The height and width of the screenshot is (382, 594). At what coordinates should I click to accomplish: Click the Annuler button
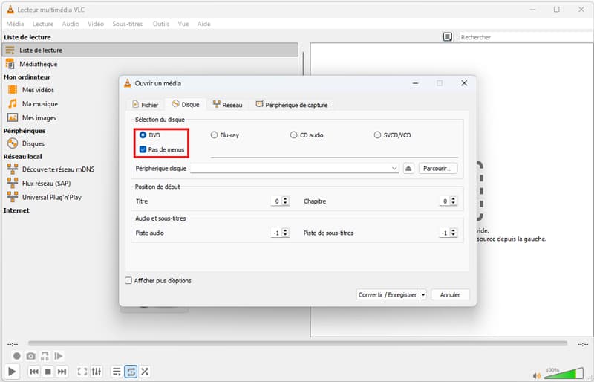tap(450, 294)
